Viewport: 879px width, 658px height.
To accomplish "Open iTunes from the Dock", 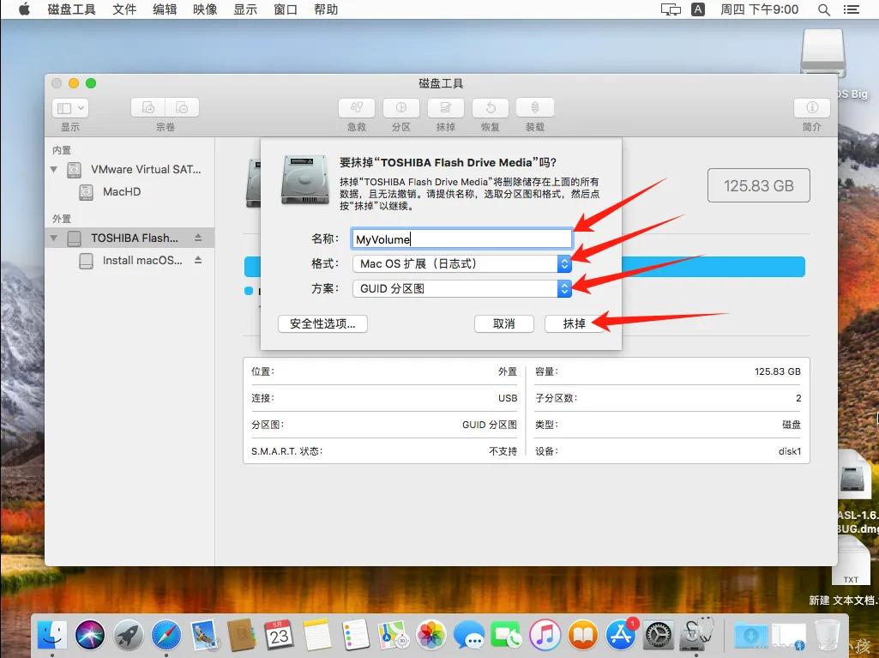I will tap(545, 636).
